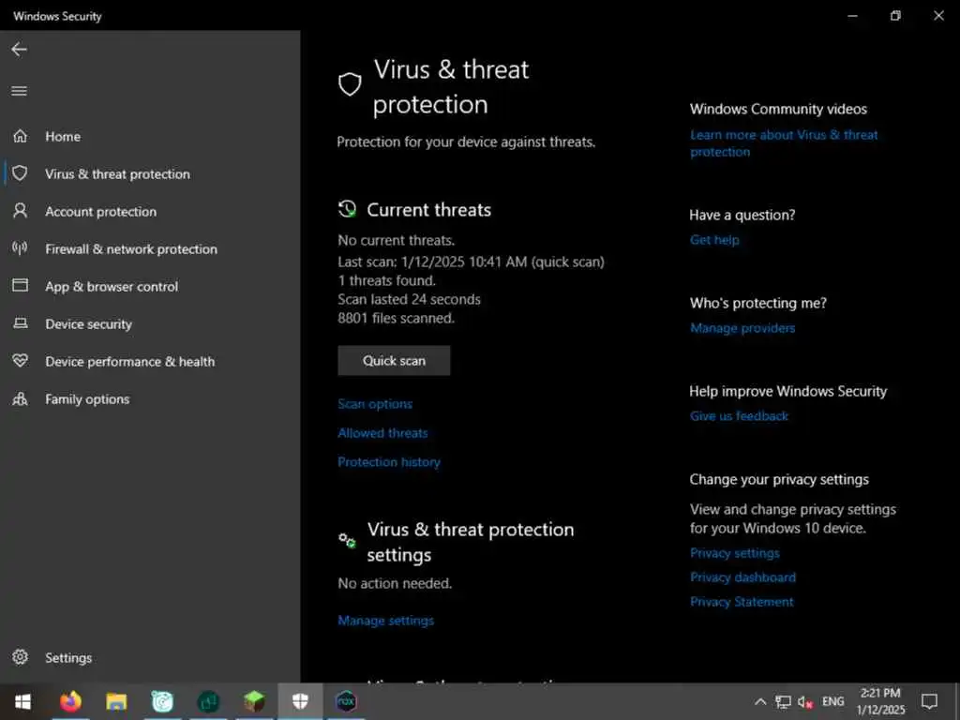This screenshot has height=720, width=960.
Task: Click the 'No current threats.' text
Action: [x=397, y=241]
